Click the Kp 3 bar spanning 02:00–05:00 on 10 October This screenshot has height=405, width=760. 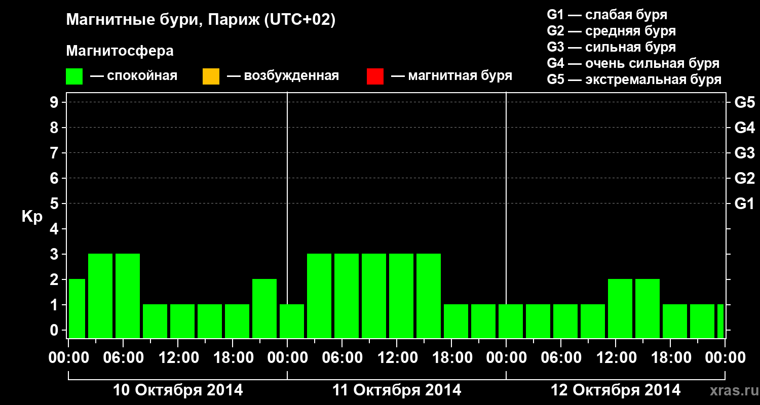click(x=100, y=296)
